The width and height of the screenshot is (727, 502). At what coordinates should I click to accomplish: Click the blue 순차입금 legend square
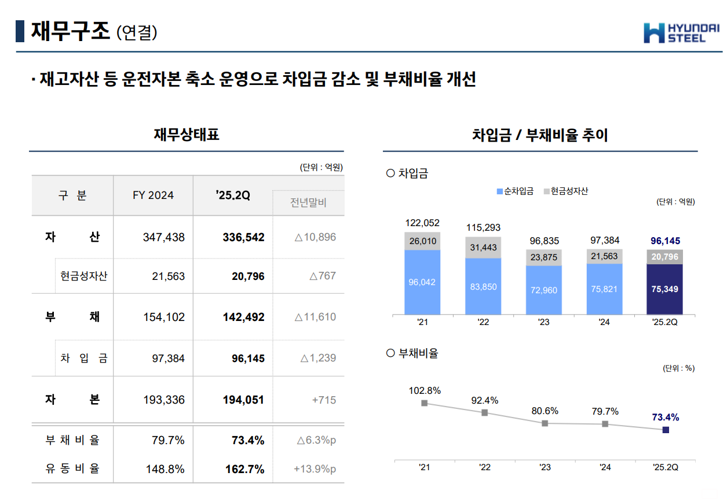click(x=499, y=191)
